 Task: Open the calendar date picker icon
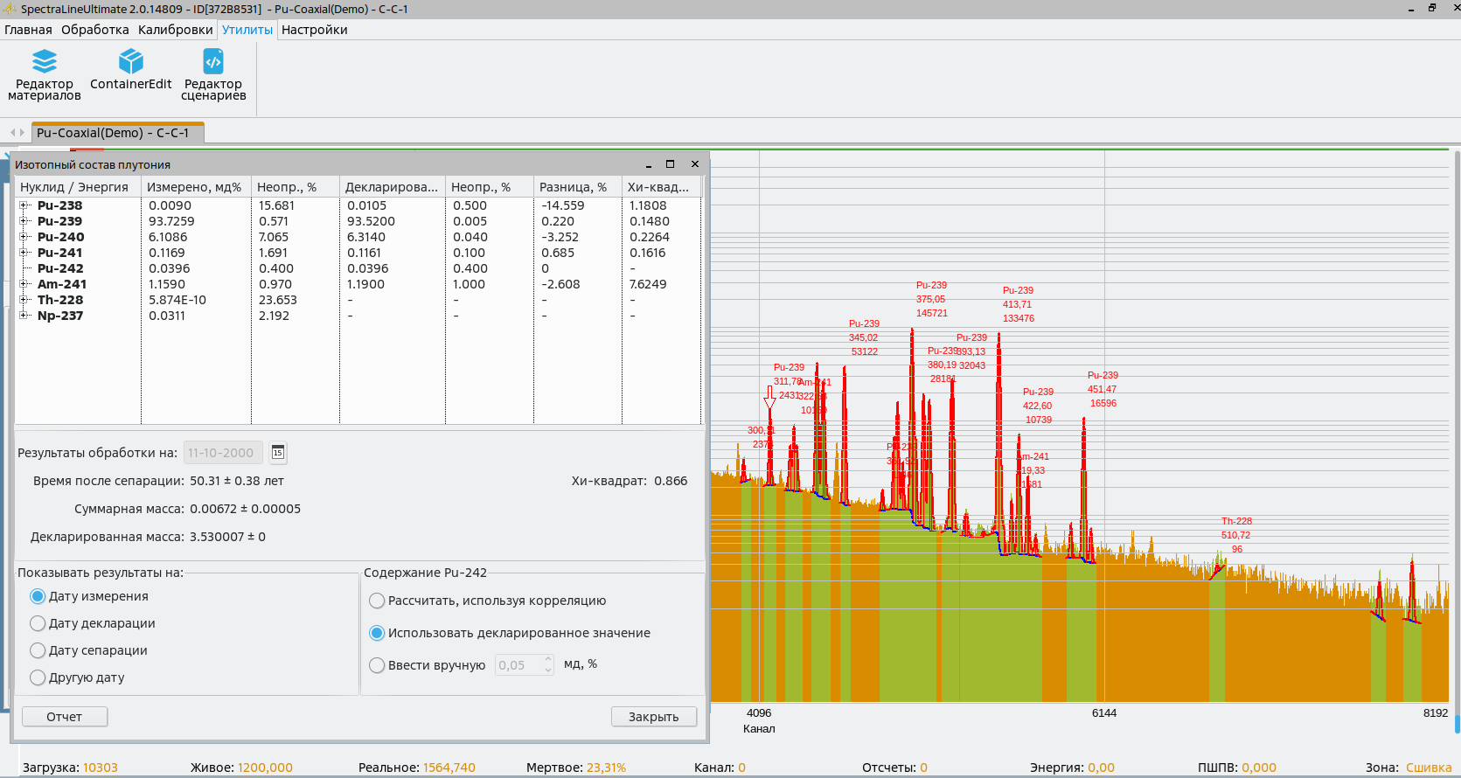(278, 453)
